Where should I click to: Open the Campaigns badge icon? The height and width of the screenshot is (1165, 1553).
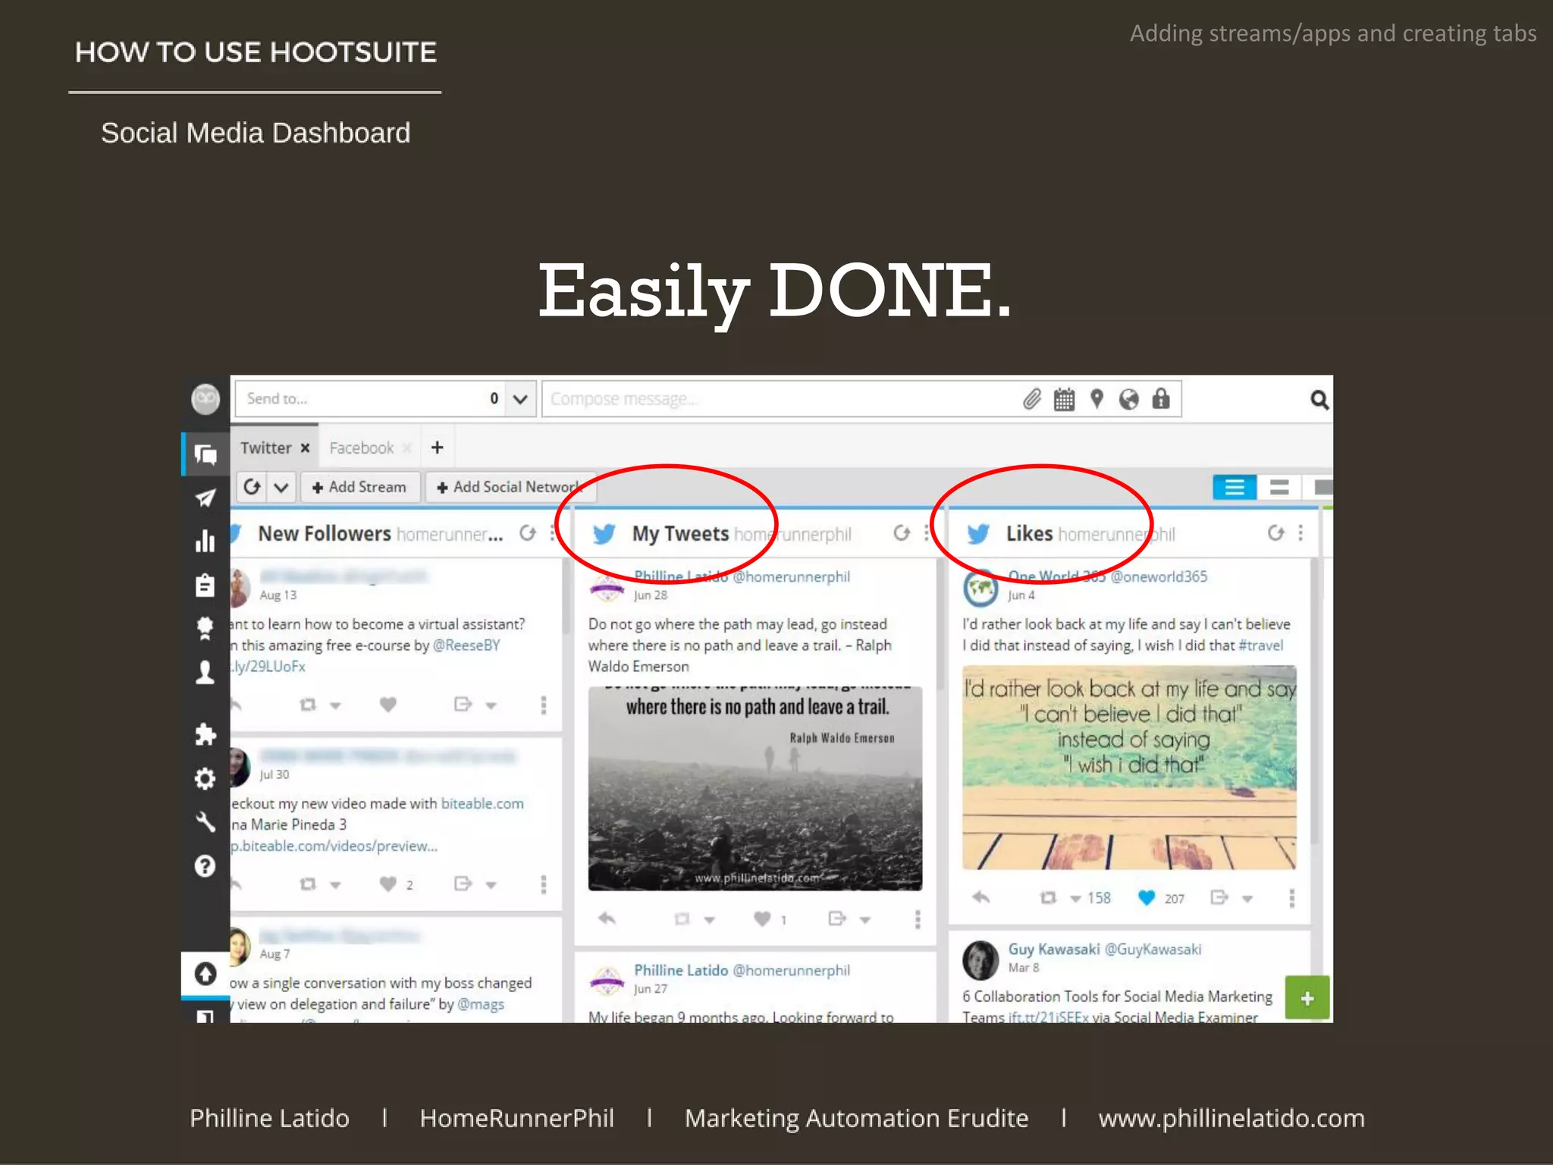205,628
